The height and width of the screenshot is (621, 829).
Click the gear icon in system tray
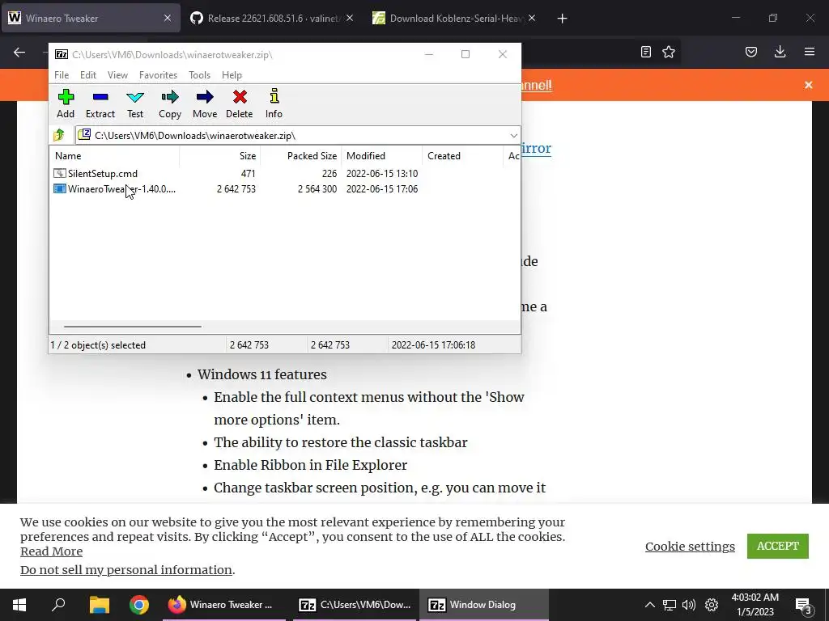point(712,605)
